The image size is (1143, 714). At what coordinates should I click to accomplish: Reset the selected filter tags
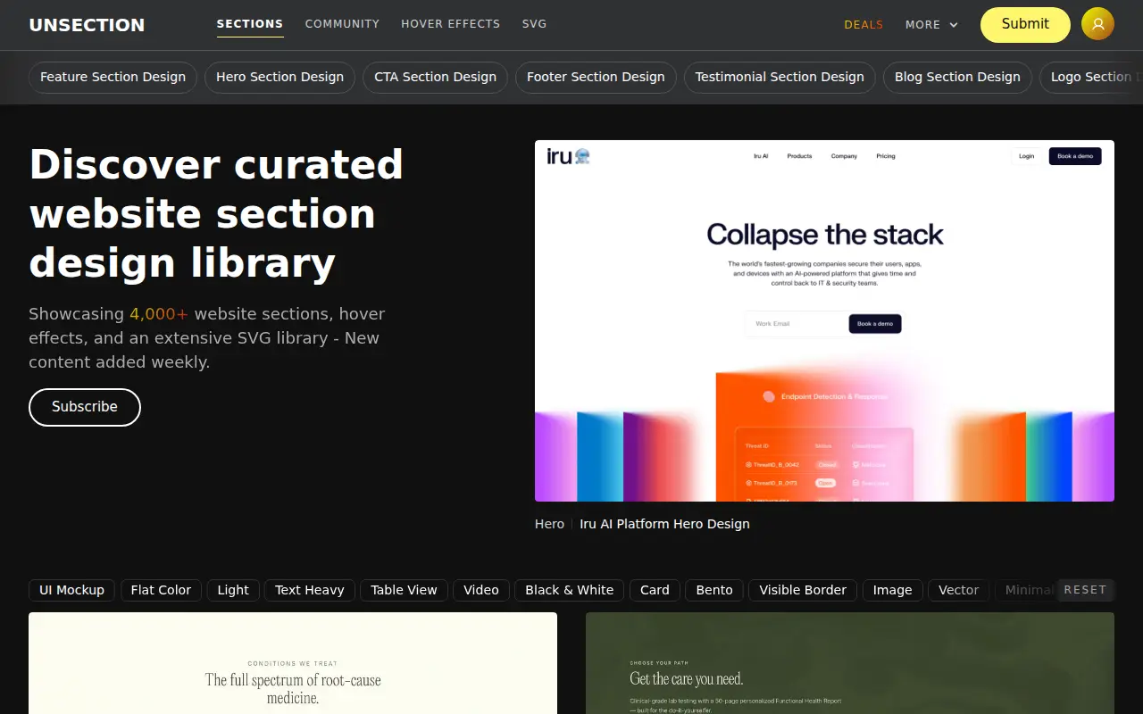click(1085, 590)
